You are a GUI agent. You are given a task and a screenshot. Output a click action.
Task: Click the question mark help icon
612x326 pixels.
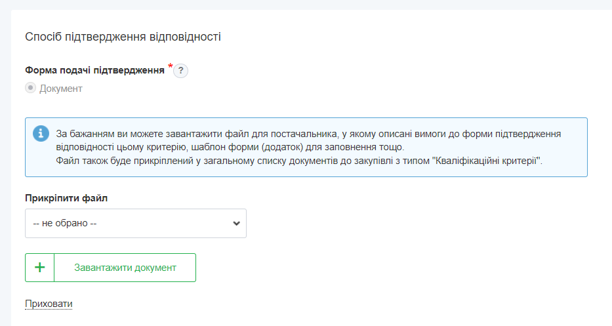point(181,71)
